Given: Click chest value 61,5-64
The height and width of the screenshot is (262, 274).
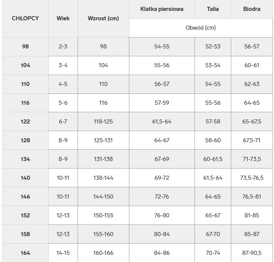Looking at the screenshot, I should pos(162,122).
